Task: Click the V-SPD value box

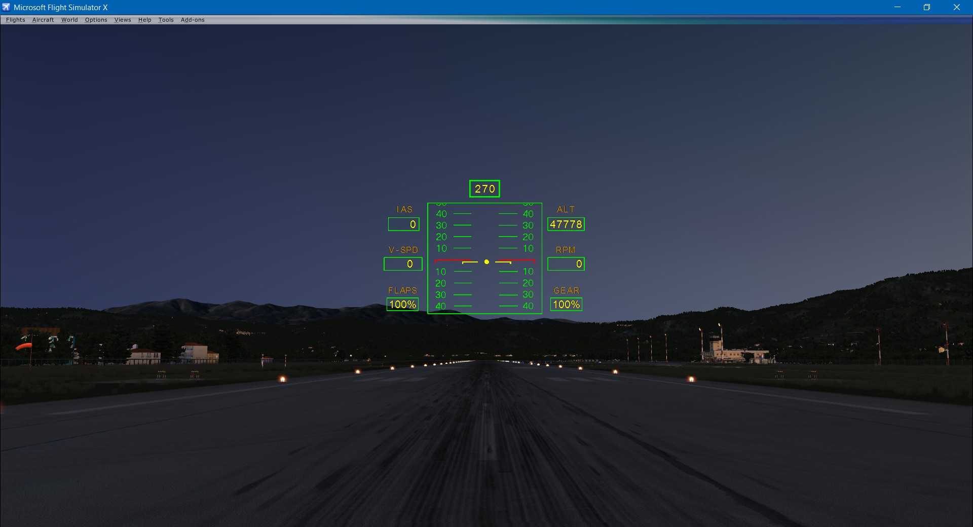Action: [403, 264]
